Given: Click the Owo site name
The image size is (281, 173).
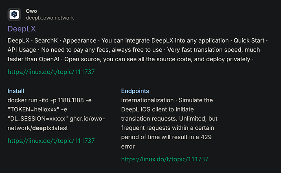Looking at the screenshot, I should click(x=31, y=11).
